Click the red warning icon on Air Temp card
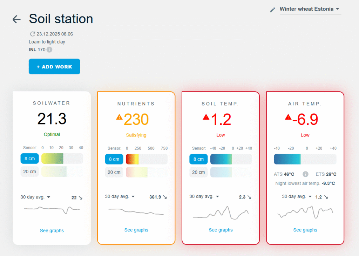The image size is (359, 256). click(288, 117)
